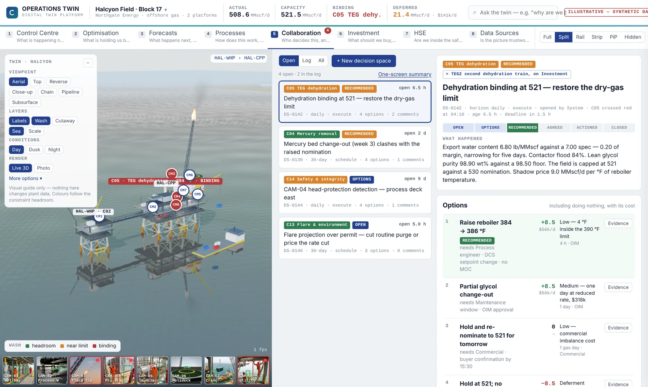Open the C13 Flare & environment decision card

coord(355,238)
